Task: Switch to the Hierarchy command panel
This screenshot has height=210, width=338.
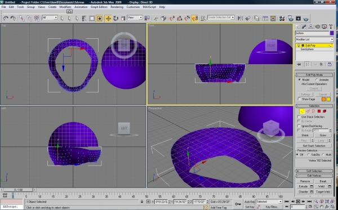Action: click(310, 26)
